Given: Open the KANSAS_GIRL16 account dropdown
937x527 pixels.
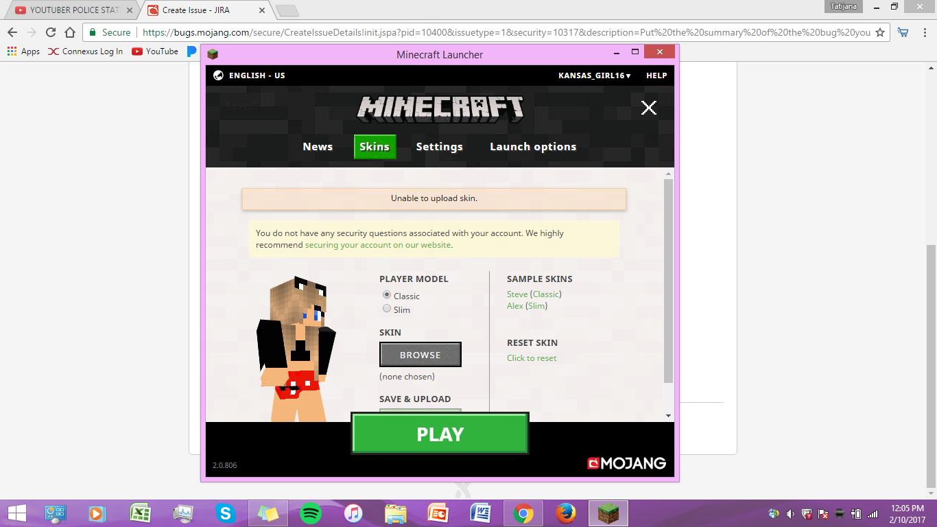Looking at the screenshot, I should click(x=595, y=75).
